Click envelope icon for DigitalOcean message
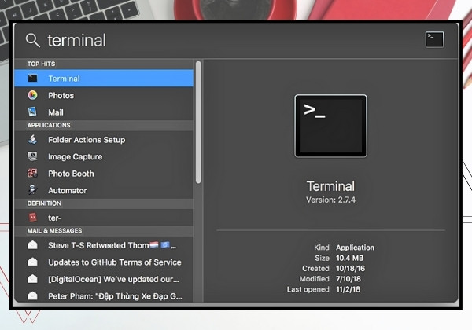The image size is (472, 330). pyautogui.click(x=32, y=279)
